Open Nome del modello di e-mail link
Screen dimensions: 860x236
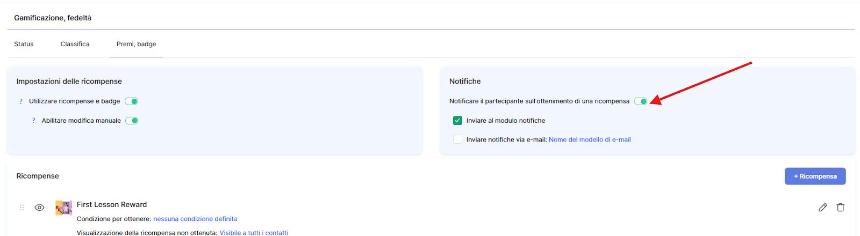pos(590,139)
